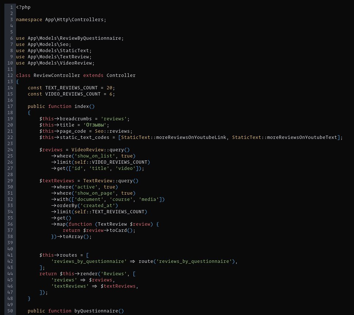The image size is (354, 315).
Task: Click 'App\Http\Controllers' namespace path
Action: click(x=74, y=20)
